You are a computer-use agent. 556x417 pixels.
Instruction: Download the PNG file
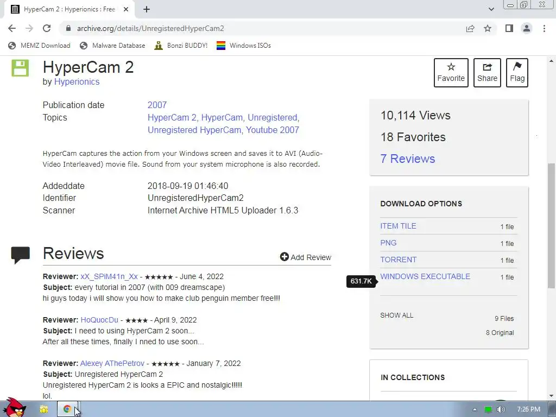[388, 243]
